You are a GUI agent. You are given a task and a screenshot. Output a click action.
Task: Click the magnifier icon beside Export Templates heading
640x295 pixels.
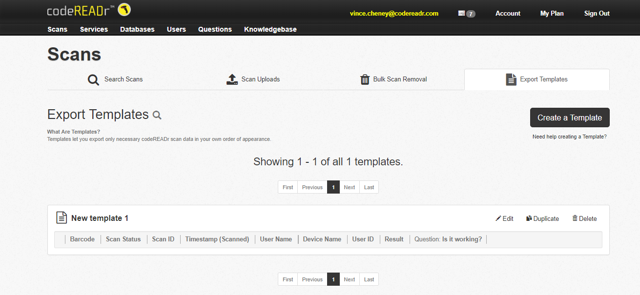tap(157, 115)
